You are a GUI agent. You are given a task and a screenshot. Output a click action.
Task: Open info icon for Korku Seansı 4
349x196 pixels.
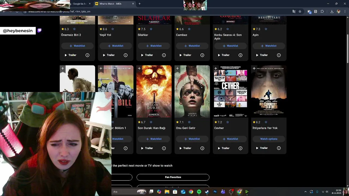[240, 55]
